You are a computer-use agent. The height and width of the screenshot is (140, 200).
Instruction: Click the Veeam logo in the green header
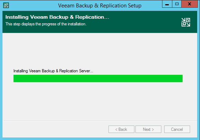[x=186, y=22]
